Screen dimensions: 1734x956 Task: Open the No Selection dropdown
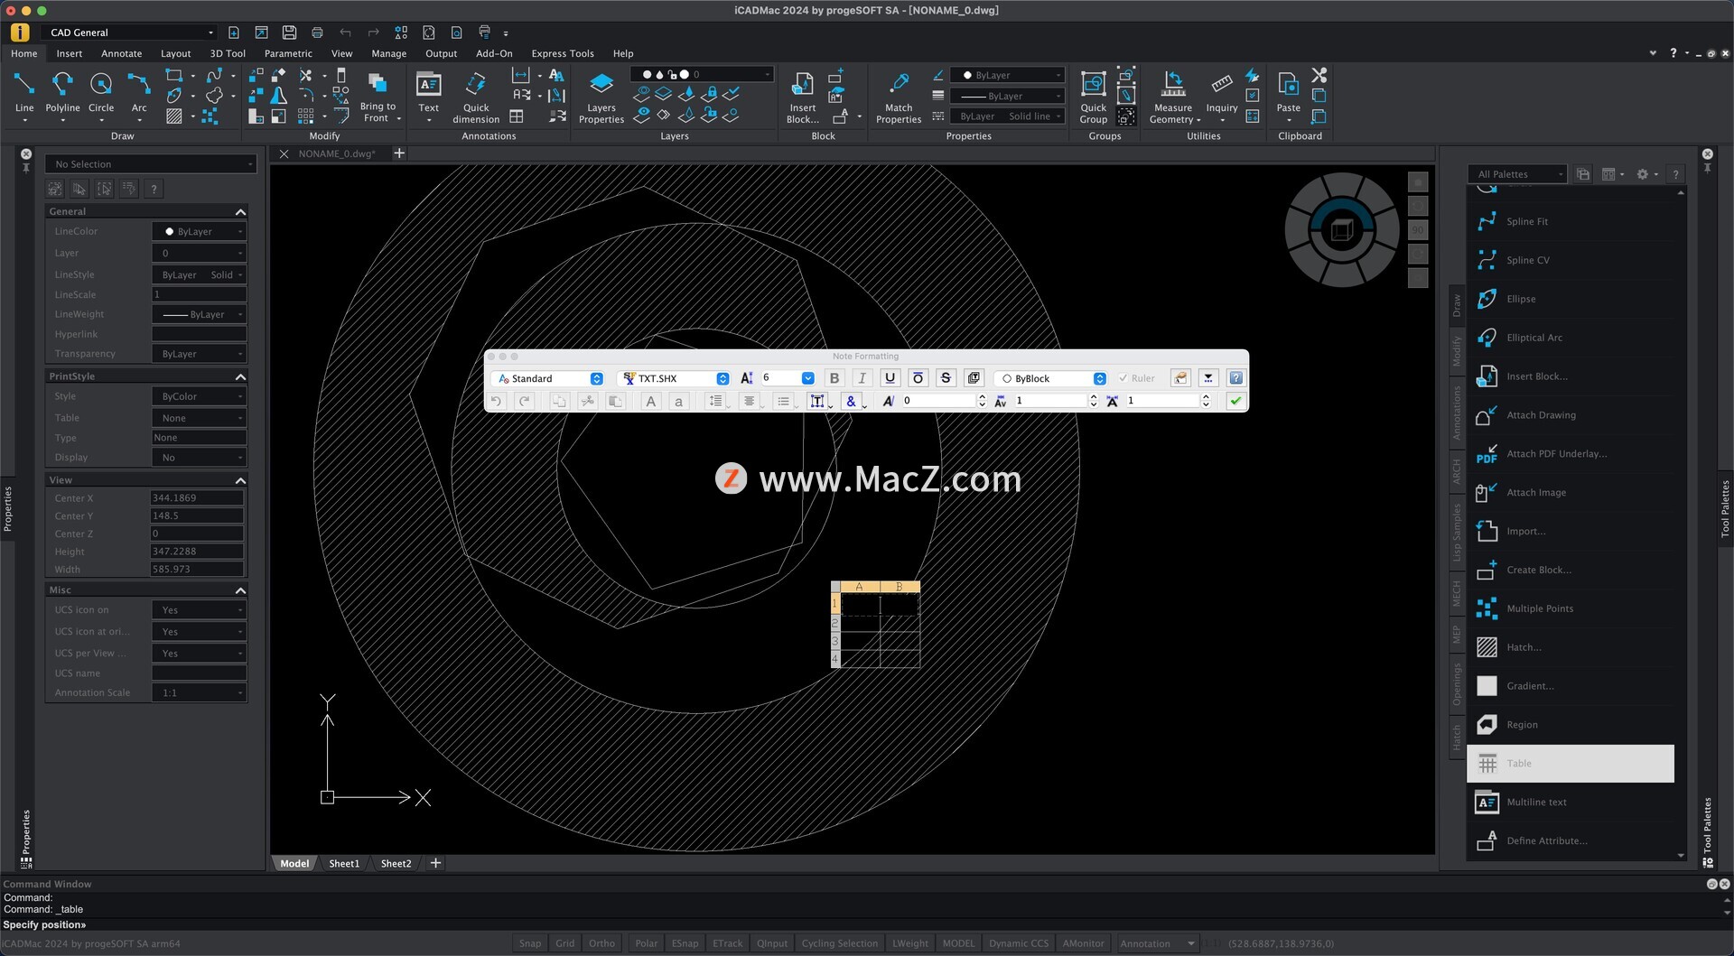(151, 164)
